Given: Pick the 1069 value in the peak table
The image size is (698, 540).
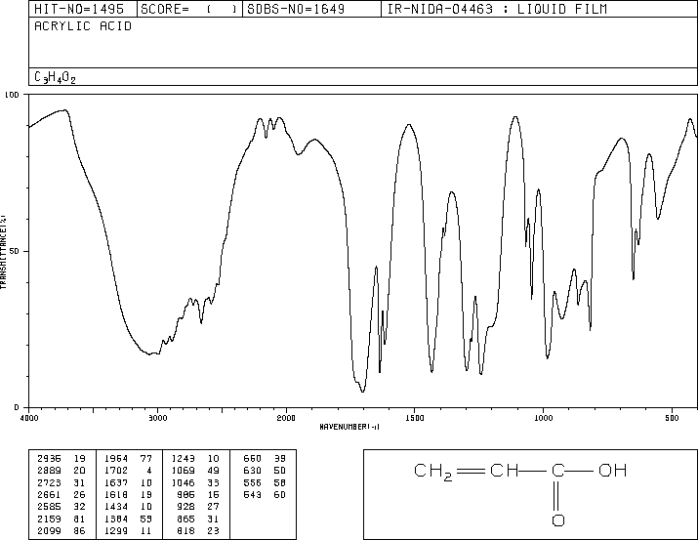Looking at the screenshot, I should [x=183, y=471].
